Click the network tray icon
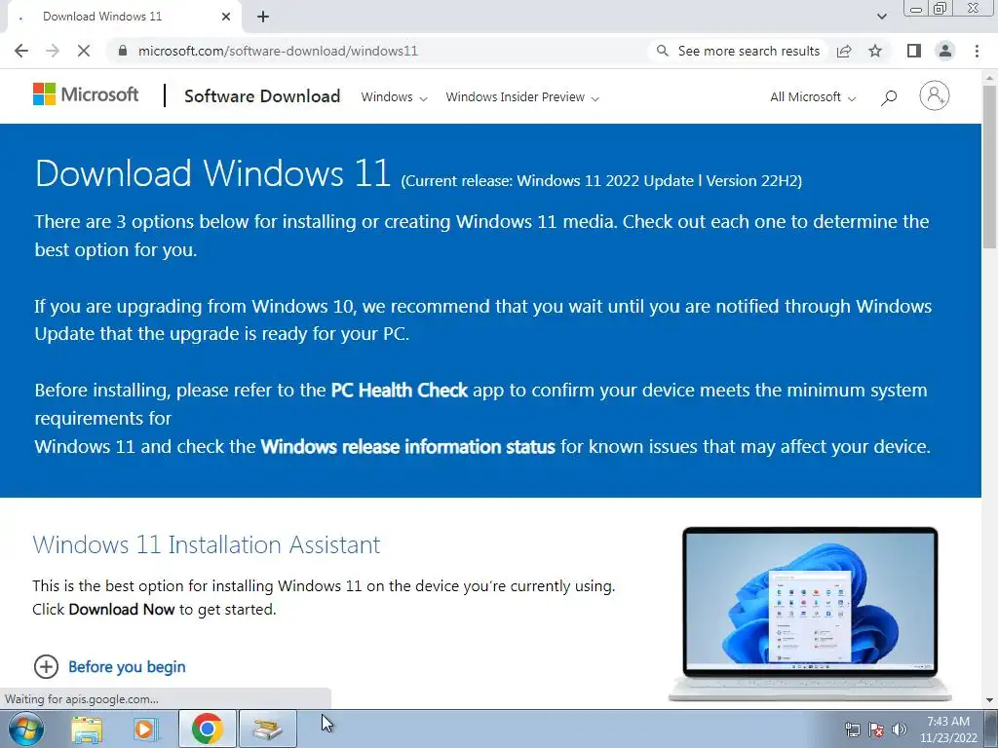Viewport: 998px width, 748px height. (x=852, y=729)
